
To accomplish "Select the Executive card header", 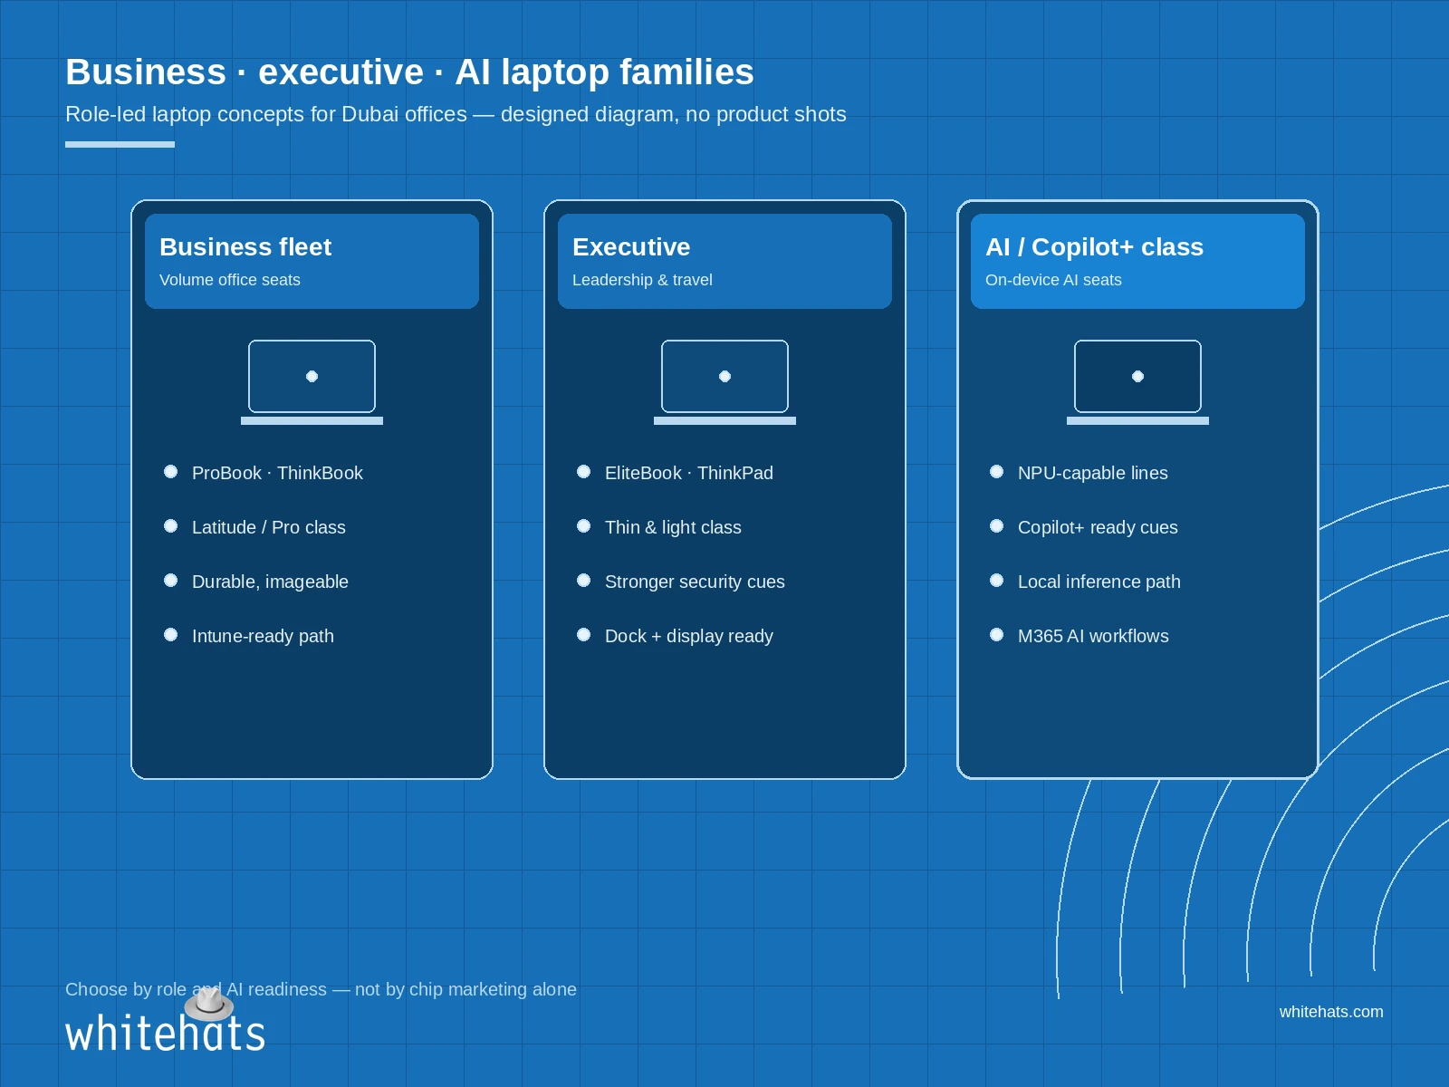I will click(724, 261).
